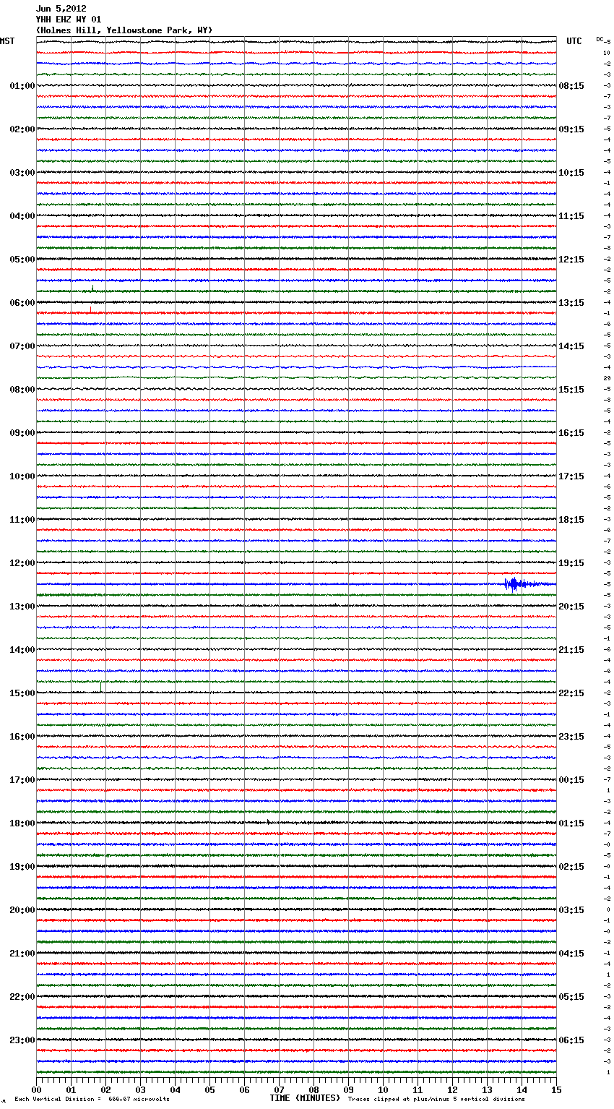Click the '11:00' MST time label
Image resolution: width=614 pixels, height=1109 pixels.
22,519
